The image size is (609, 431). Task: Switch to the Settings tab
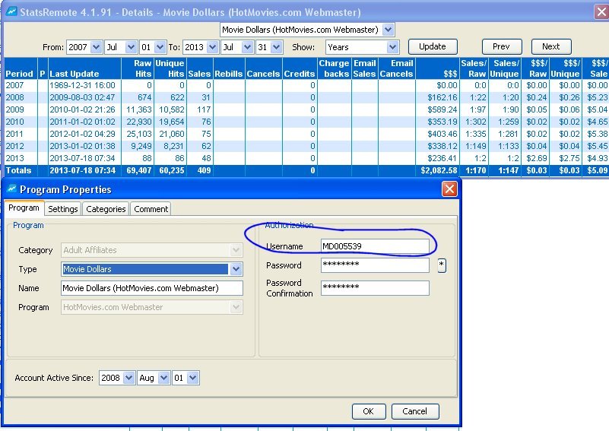(x=63, y=209)
